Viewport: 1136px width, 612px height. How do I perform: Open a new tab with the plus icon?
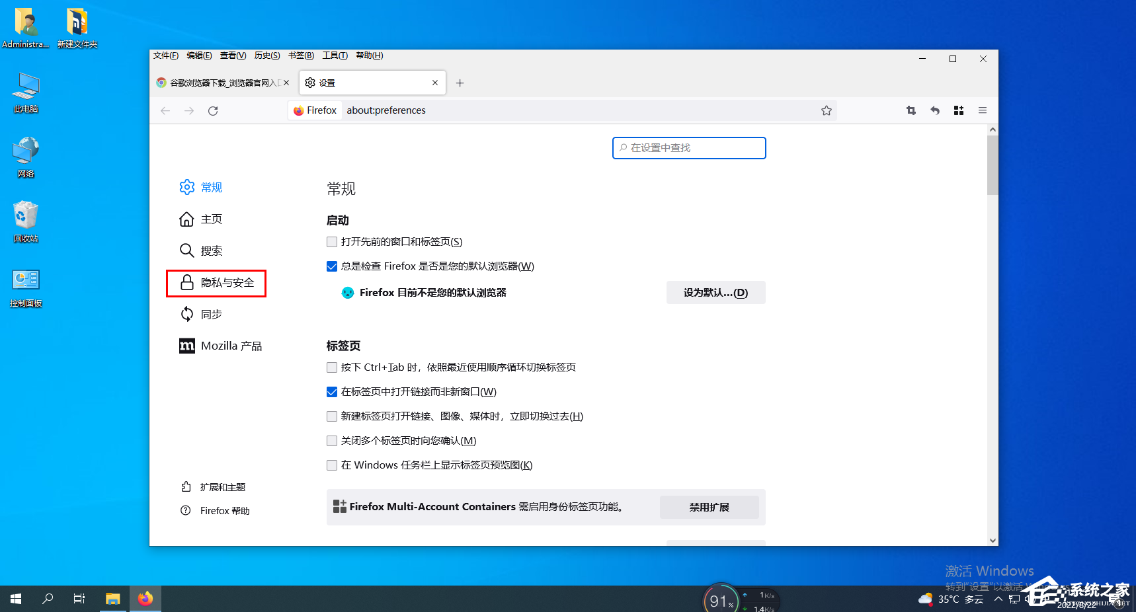[x=460, y=83]
